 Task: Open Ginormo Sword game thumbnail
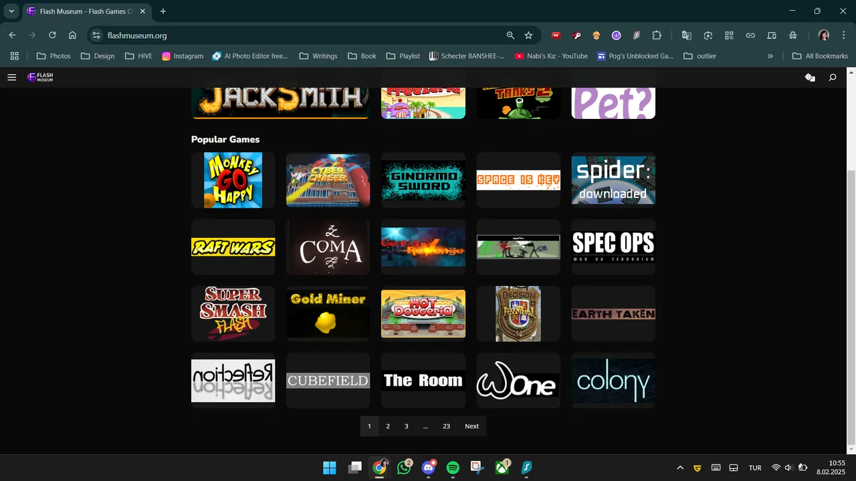(423, 180)
